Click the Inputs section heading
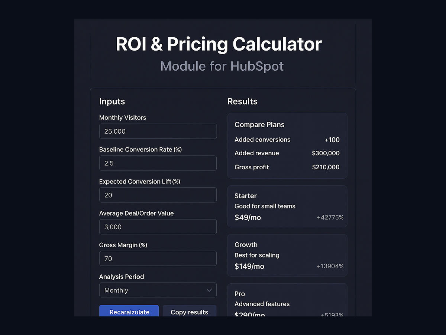 point(112,101)
